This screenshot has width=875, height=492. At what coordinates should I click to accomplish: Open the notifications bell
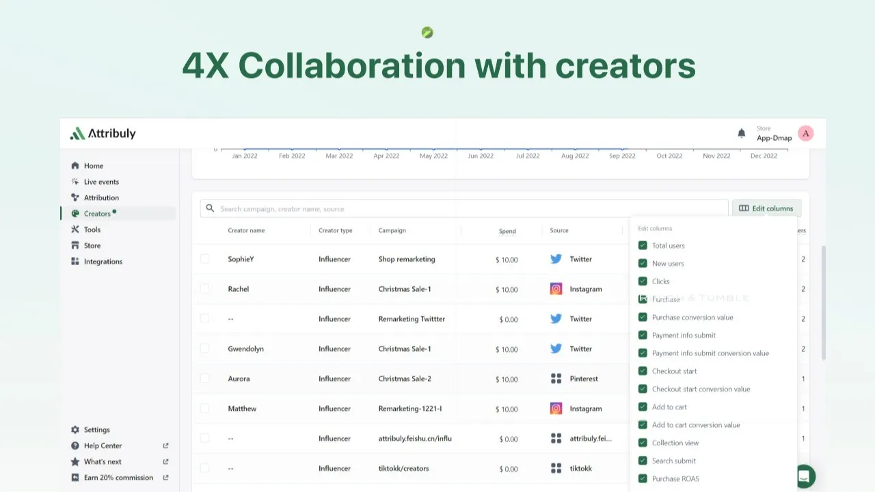pos(741,133)
